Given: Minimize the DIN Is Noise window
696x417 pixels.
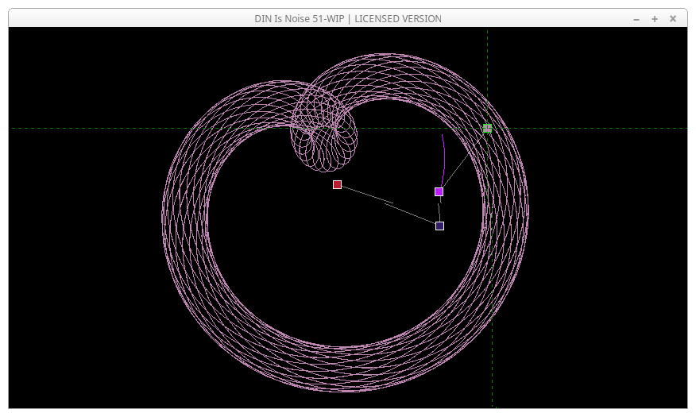Looking at the screenshot, I should [636, 18].
